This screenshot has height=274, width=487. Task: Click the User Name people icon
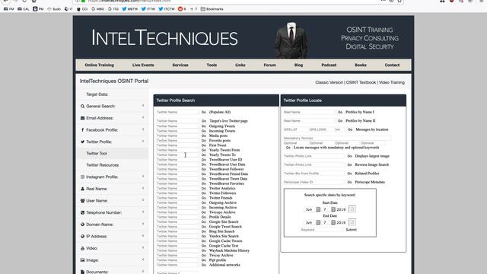tap(82, 201)
